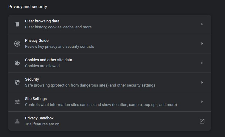Click the trash can icon
The image size is (225, 137).
point(17,24)
